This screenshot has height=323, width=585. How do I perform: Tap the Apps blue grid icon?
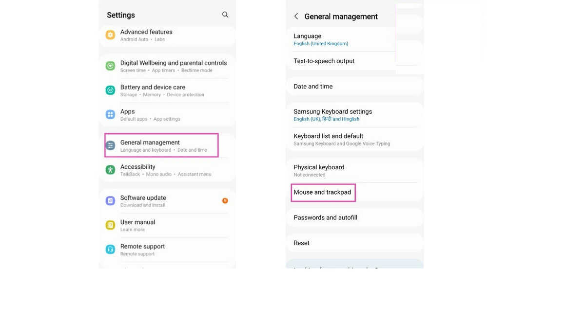(111, 114)
